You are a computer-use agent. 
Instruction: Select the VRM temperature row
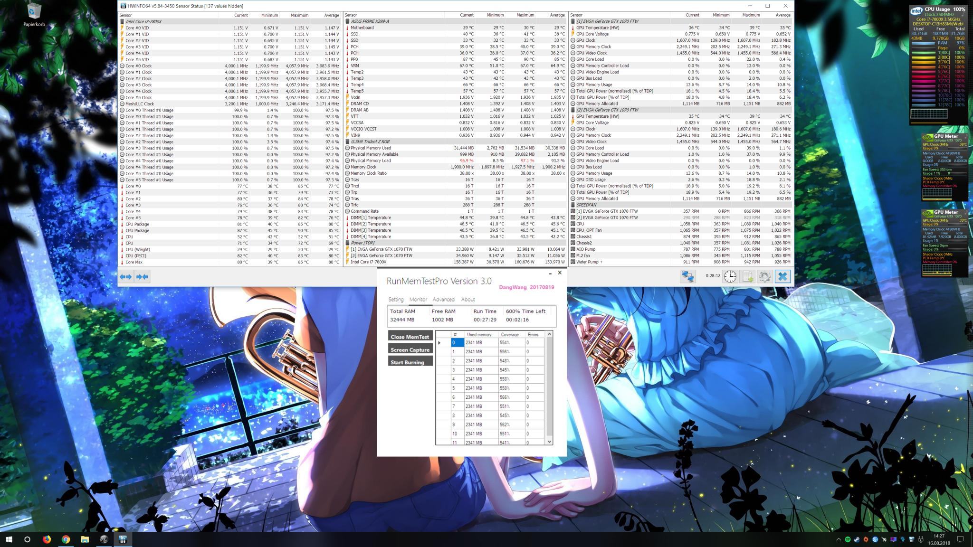click(456, 66)
